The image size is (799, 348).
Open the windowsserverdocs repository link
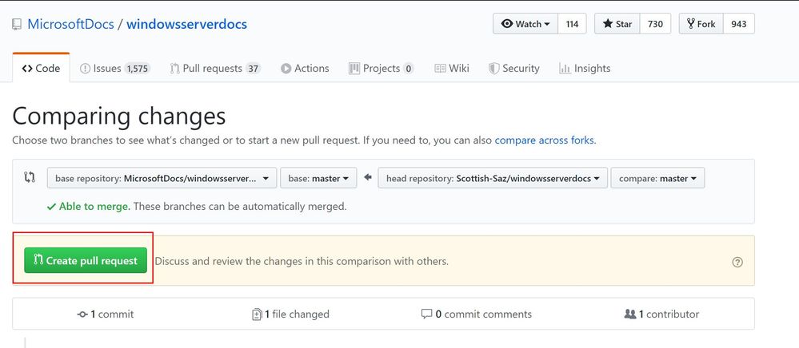(x=186, y=24)
